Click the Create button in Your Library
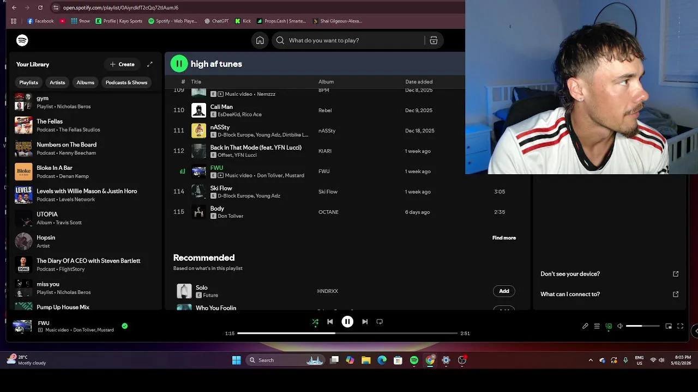698x392 pixels. [x=122, y=64]
